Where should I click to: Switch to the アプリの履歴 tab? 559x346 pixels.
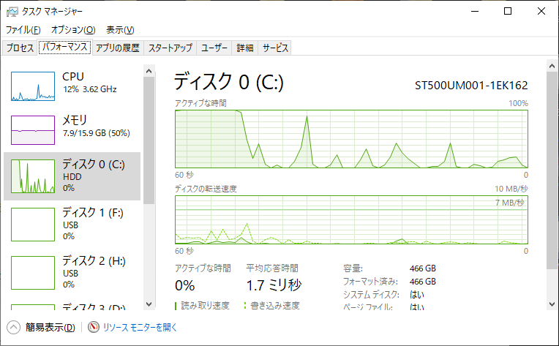click(x=117, y=48)
